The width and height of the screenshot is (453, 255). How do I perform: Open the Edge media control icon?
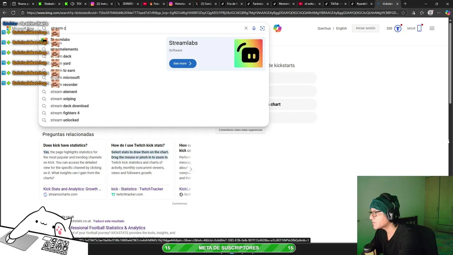pyautogui.click(x=413, y=13)
